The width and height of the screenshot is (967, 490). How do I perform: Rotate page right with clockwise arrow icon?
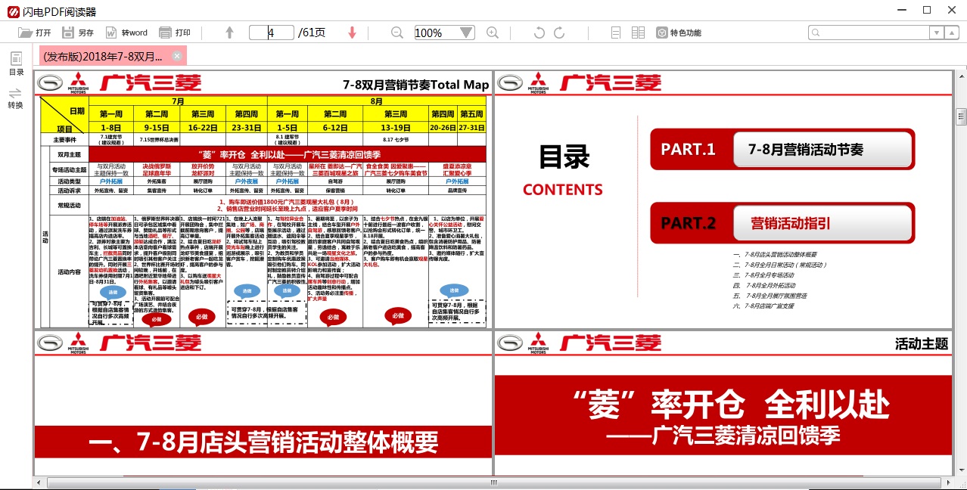click(558, 33)
